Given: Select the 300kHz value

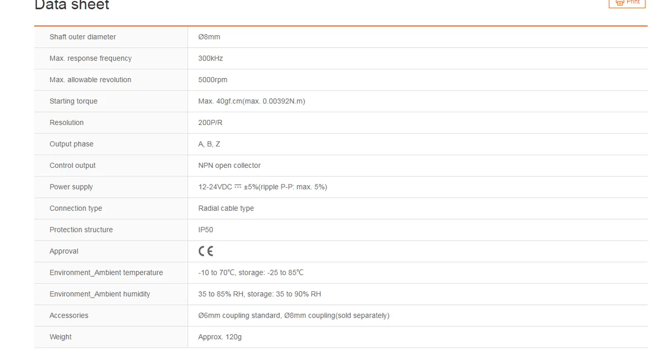Looking at the screenshot, I should tap(211, 58).
